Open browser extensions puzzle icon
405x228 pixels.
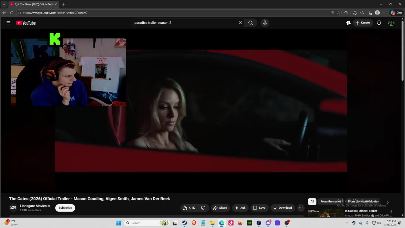(x=346, y=13)
